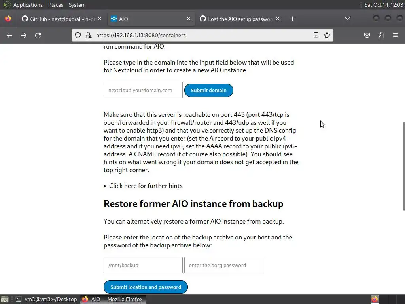Open a new tab with the plus button
The height and width of the screenshot is (304, 405).
[292, 19]
